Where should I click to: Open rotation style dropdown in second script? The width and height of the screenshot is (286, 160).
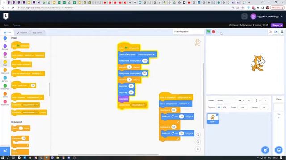pyautogui.click(x=184, y=104)
